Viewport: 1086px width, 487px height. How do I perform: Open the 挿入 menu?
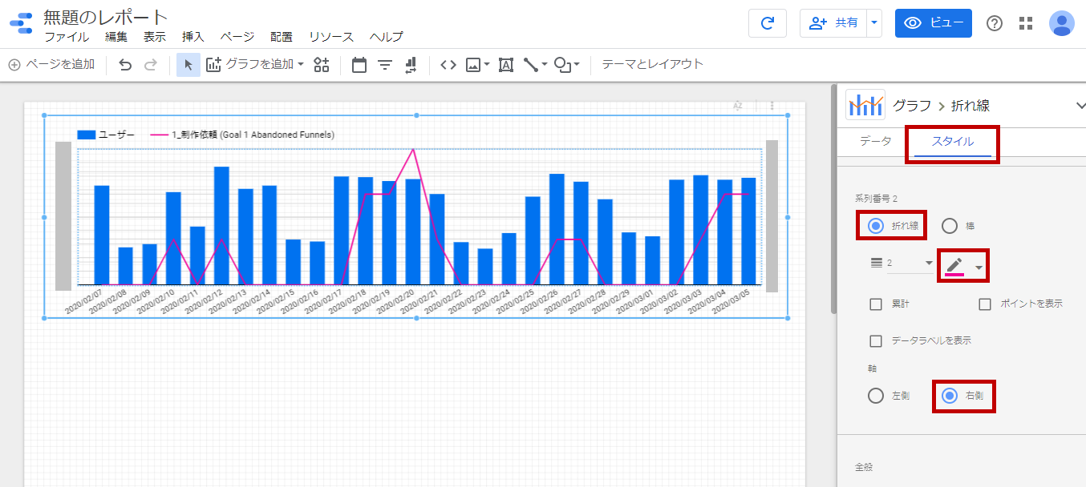(x=193, y=37)
